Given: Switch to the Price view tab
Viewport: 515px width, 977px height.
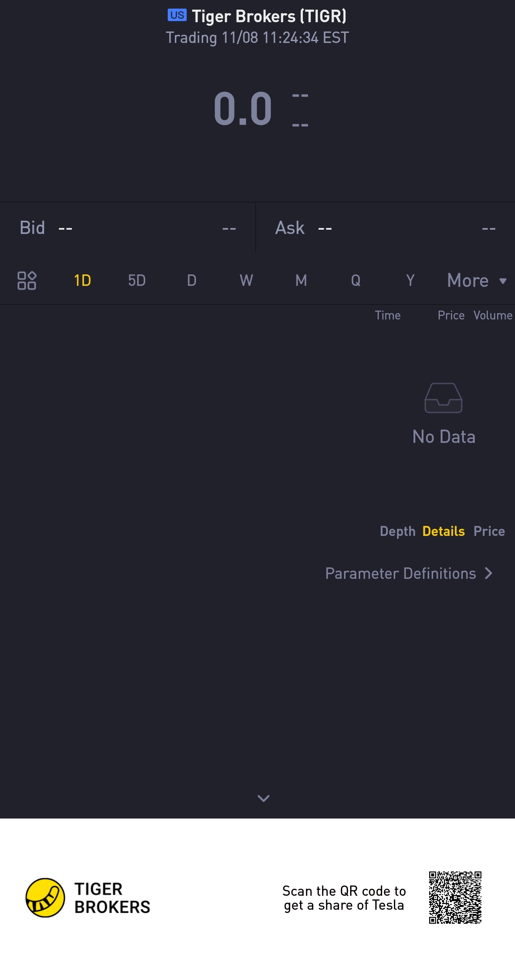Looking at the screenshot, I should (489, 531).
